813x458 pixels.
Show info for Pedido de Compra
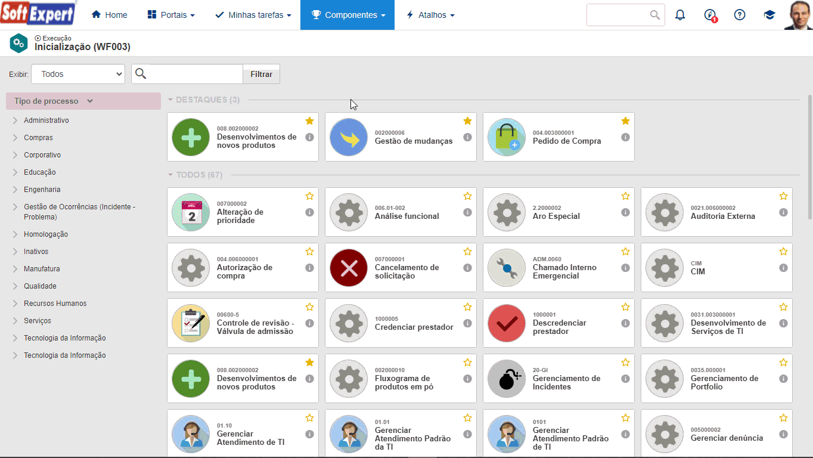625,137
